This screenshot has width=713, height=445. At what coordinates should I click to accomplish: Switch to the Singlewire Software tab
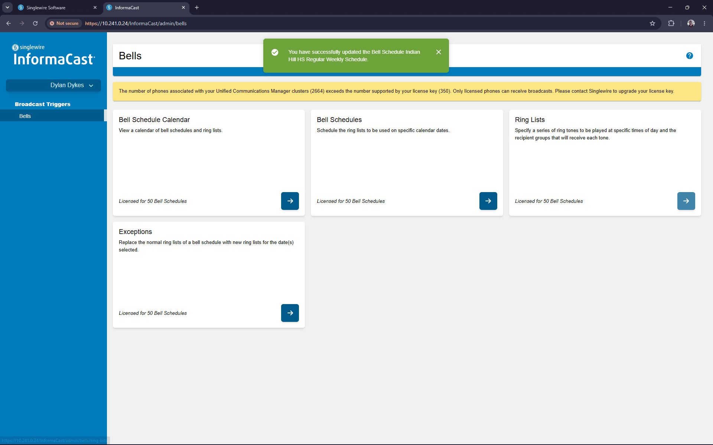pyautogui.click(x=58, y=7)
